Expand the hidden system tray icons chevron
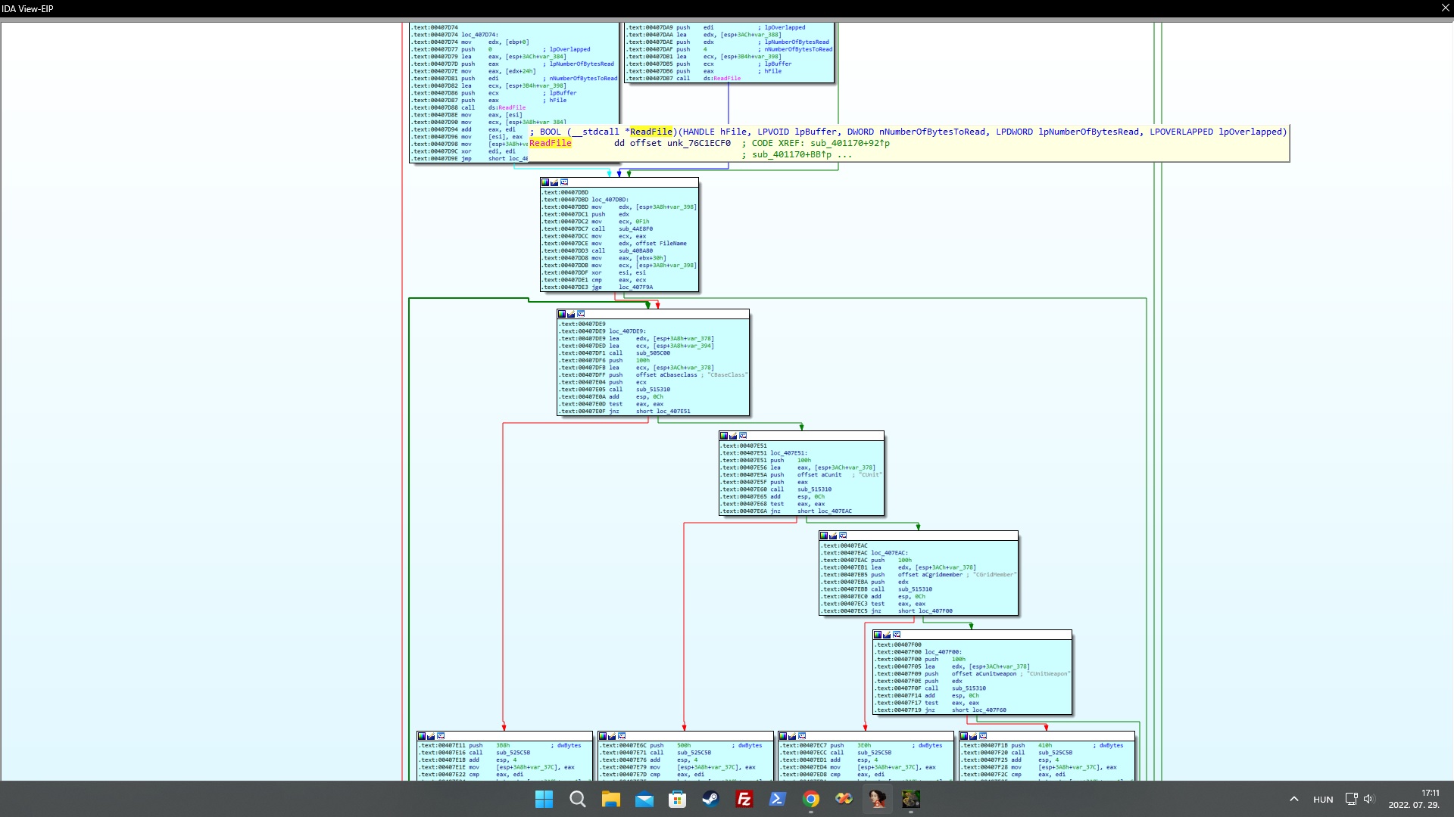This screenshot has width=1454, height=817. coord(1293,799)
